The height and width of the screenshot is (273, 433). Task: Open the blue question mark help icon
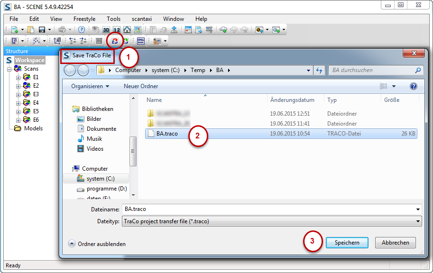pos(82,29)
